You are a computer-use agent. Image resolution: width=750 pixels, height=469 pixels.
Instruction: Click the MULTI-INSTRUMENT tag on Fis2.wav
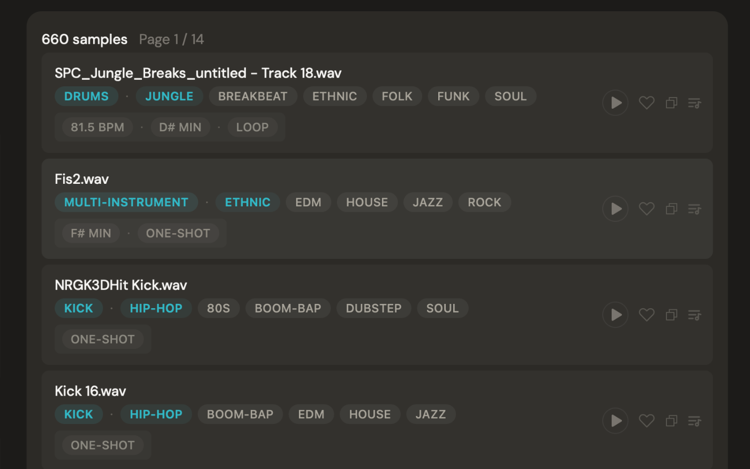[x=126, y=203]
